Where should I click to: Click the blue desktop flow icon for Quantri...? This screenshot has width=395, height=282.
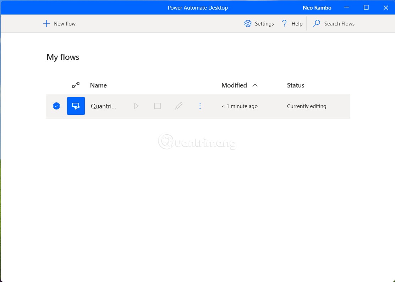(x=76, y=106)
